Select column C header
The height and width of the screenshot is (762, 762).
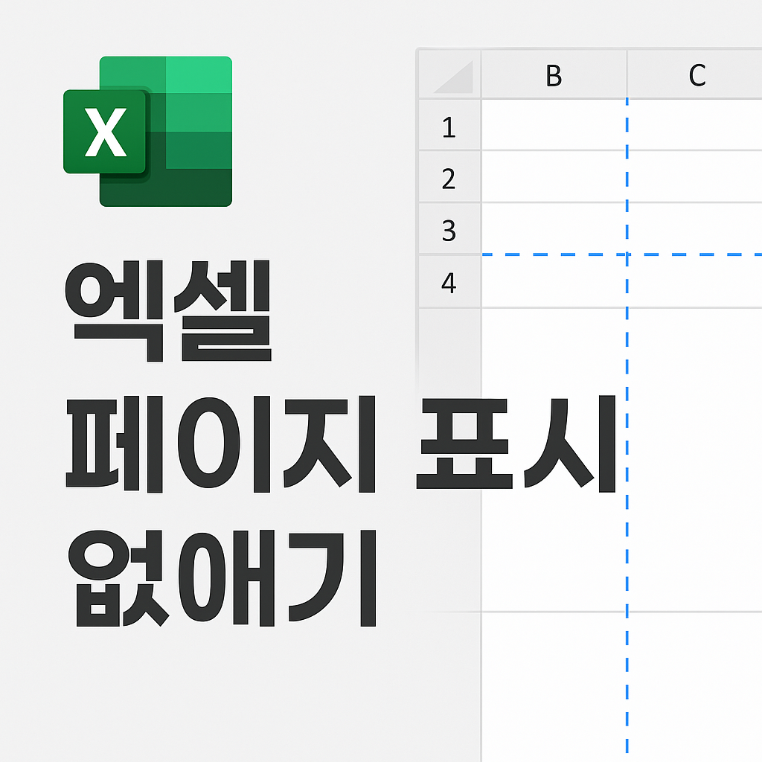click(695, 75)
